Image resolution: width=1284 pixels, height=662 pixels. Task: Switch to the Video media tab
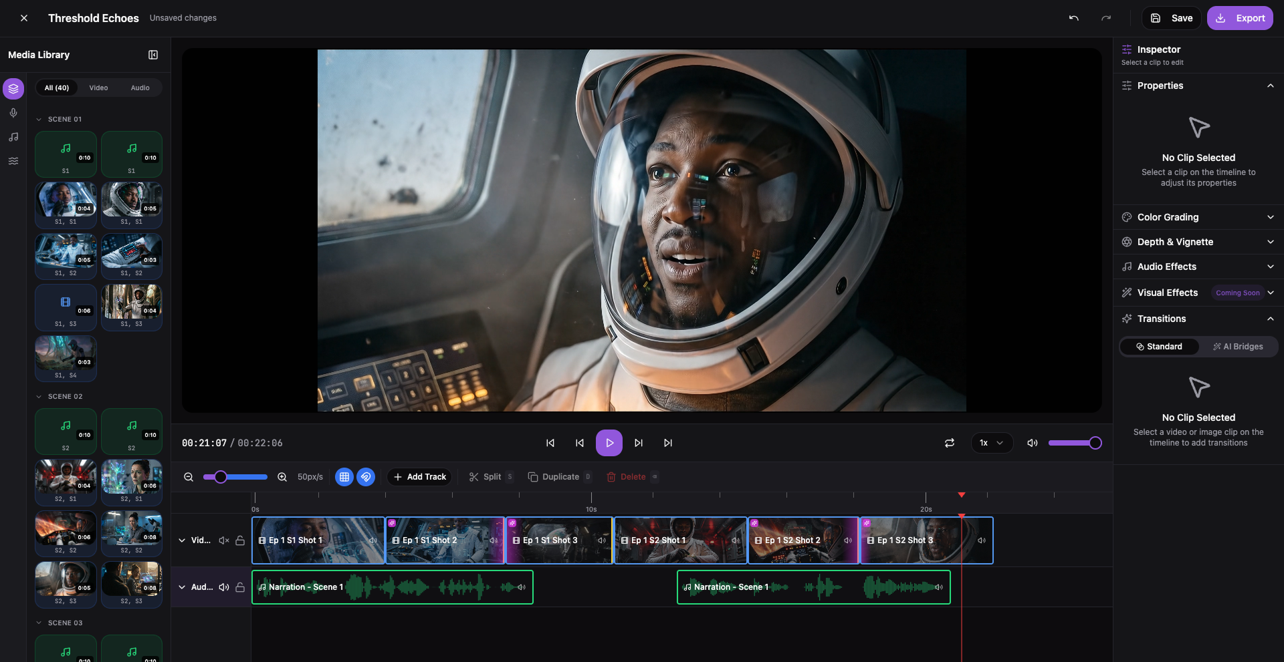coord(98,88)
